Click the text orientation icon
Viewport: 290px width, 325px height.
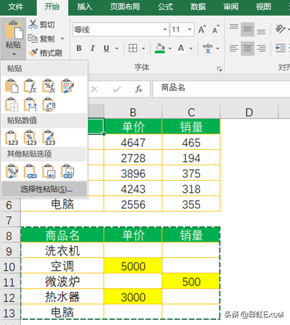coord(280,29)
